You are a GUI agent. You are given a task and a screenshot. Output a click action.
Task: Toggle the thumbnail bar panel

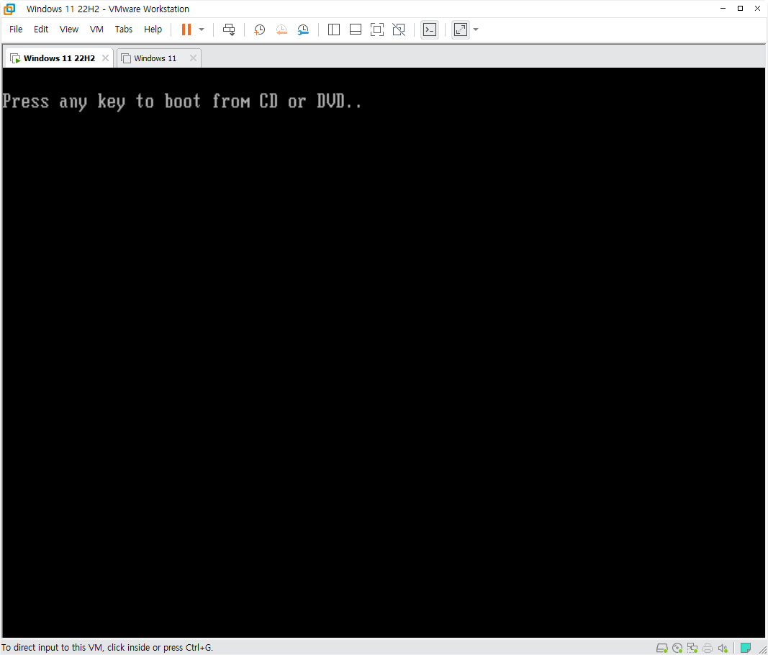tap(356, 30)
